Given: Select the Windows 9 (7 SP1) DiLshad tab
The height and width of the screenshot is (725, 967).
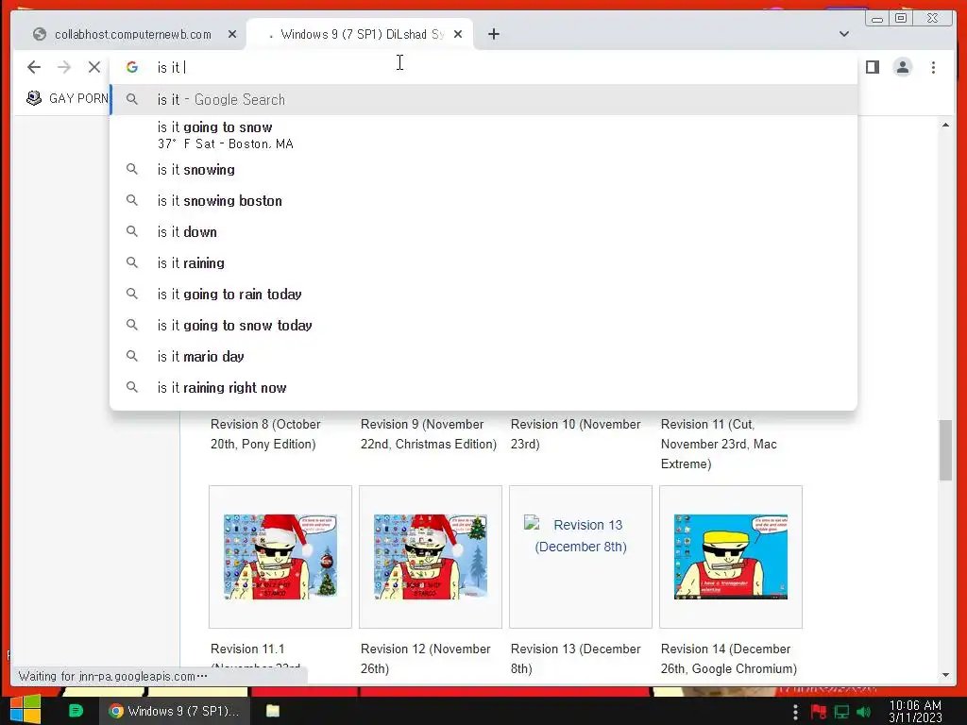Looking at the screenshot, I should pos(362,35).
